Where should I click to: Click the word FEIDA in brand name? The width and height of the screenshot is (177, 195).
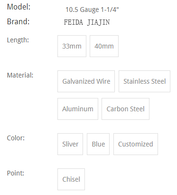click(74, 22)
